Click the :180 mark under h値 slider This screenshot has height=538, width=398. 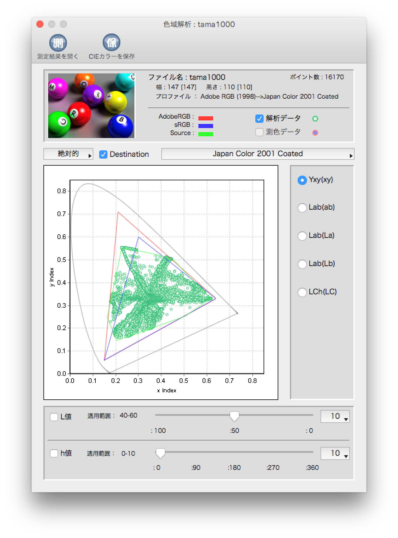(x=234, y=468)
